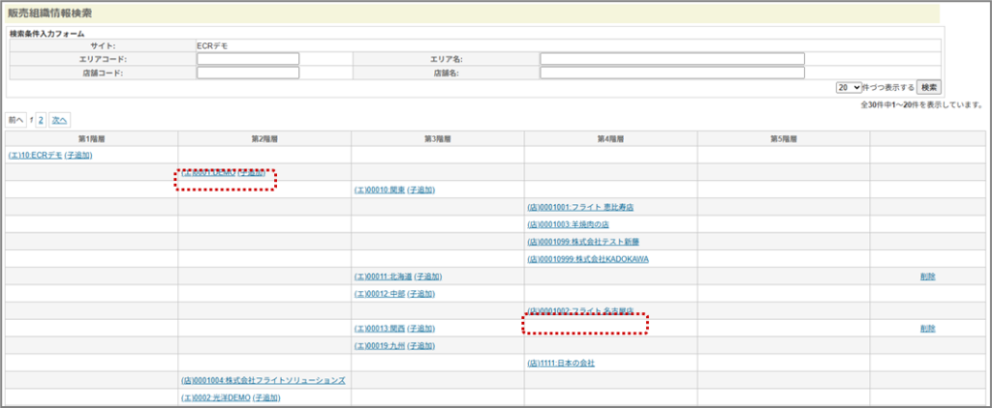Image resolution: width=992 pixels, height=408 pixels.
Task: Open the (エ)10:ECRデモ link
Action: click(34, 155)
